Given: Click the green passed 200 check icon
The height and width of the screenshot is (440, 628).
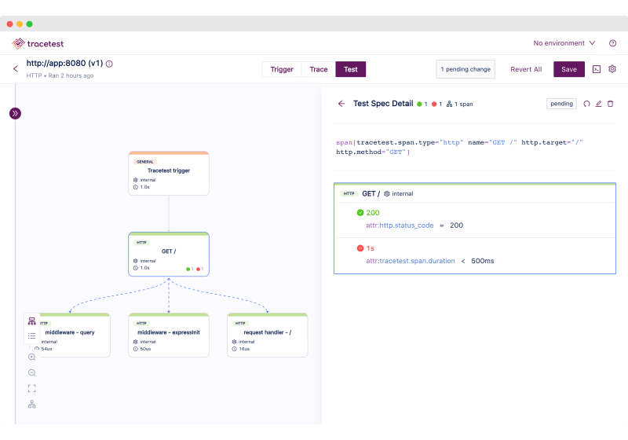Looking at the screenshot, I should (360, 213).
